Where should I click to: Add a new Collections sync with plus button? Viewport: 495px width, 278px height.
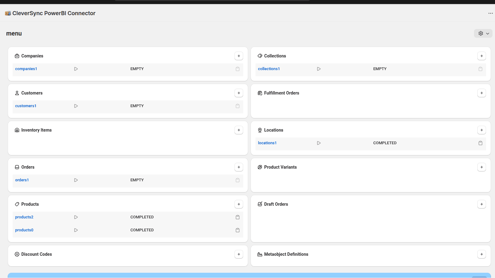coord(482,56)
